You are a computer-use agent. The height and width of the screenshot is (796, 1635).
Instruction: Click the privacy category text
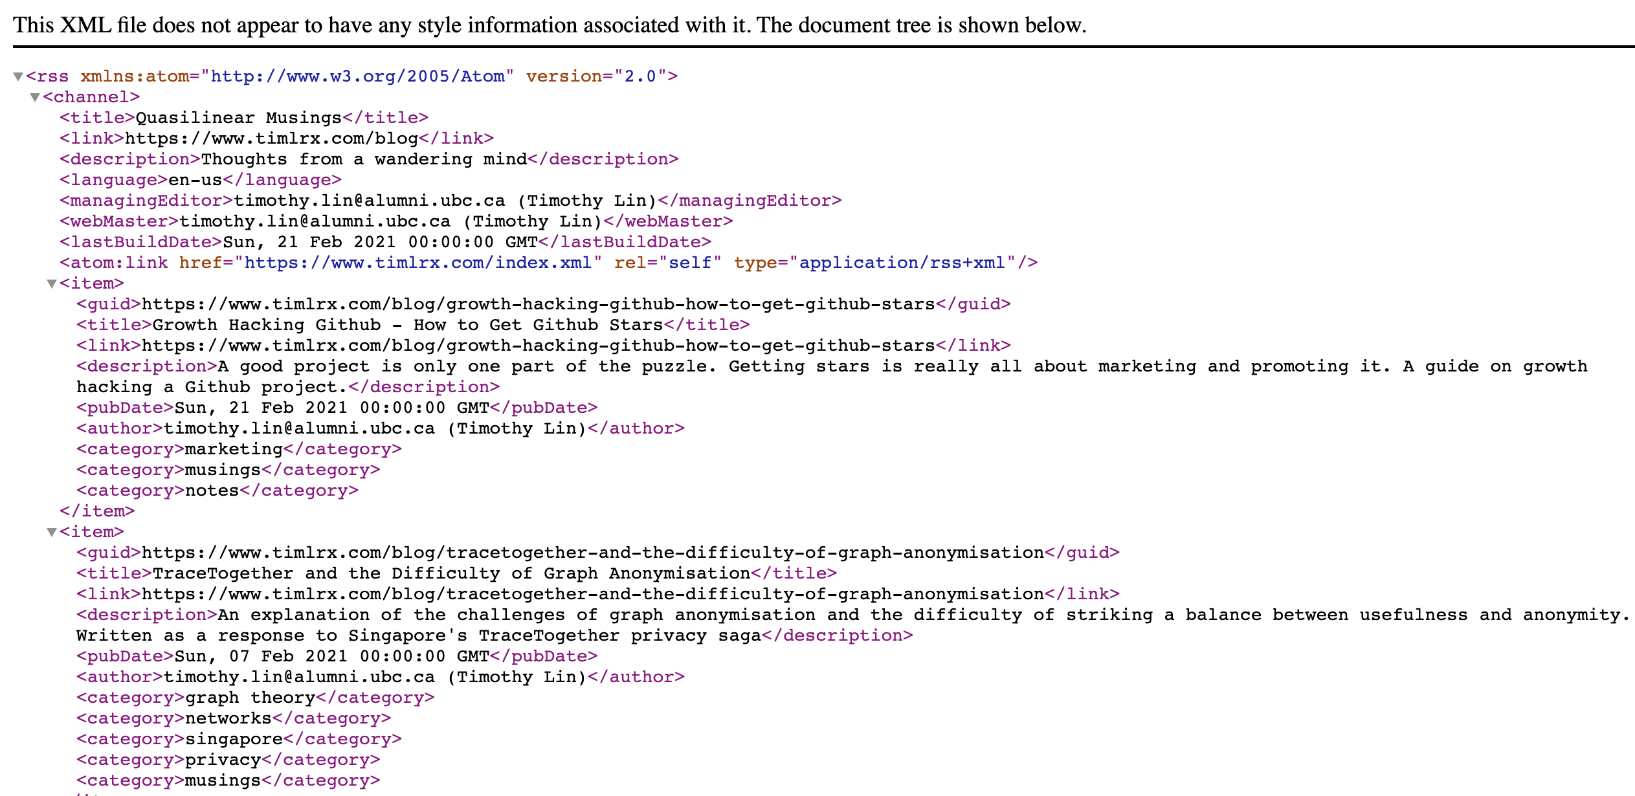click(223, 760)
